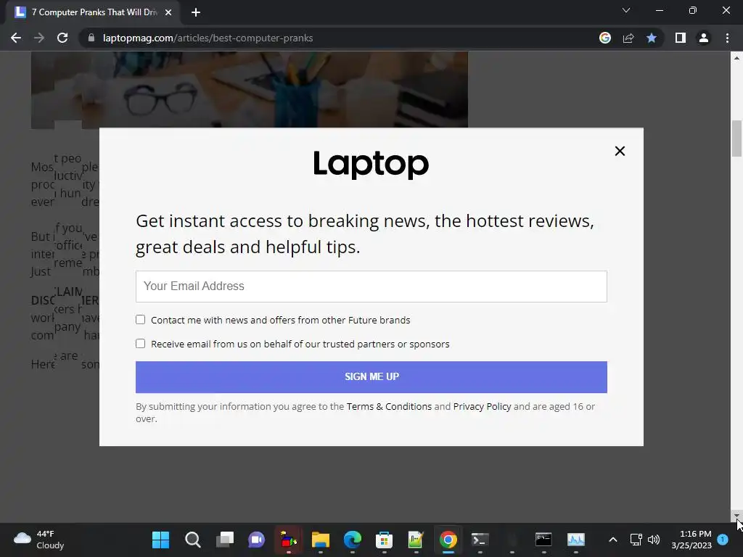This screenshot has width=743, height=557.
Task: Click the Google icon in address bar
Action: point(604,38)
